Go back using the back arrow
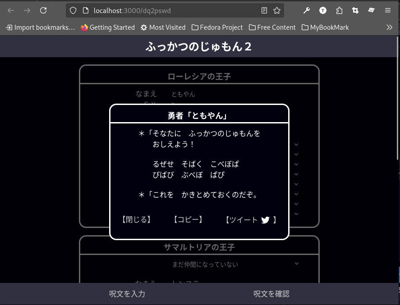The width and height of the screenshot is (400, 305). 11,10
